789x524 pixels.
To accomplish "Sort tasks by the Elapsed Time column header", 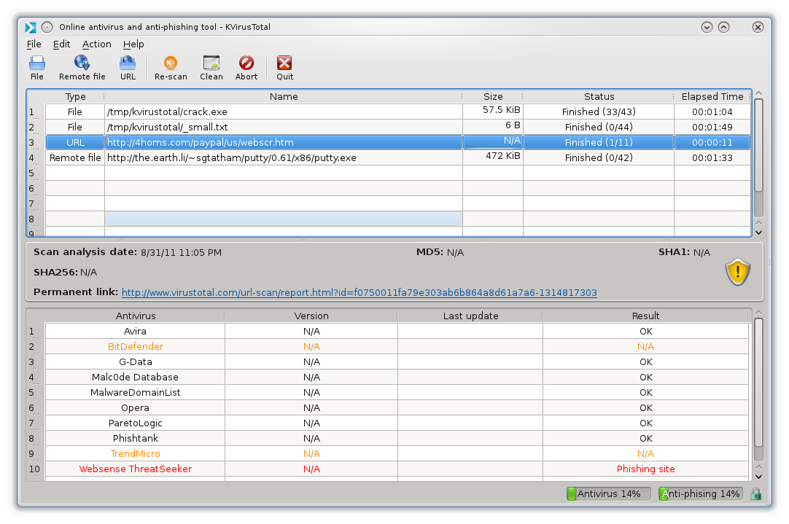I will point(712,96).
